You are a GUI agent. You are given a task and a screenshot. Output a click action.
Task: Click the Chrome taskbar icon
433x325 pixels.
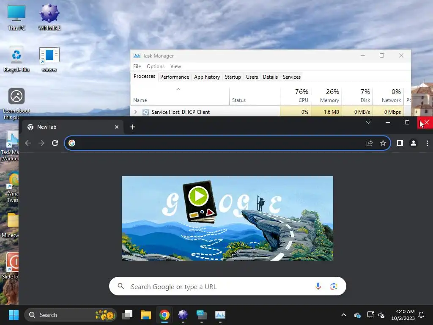164,315
